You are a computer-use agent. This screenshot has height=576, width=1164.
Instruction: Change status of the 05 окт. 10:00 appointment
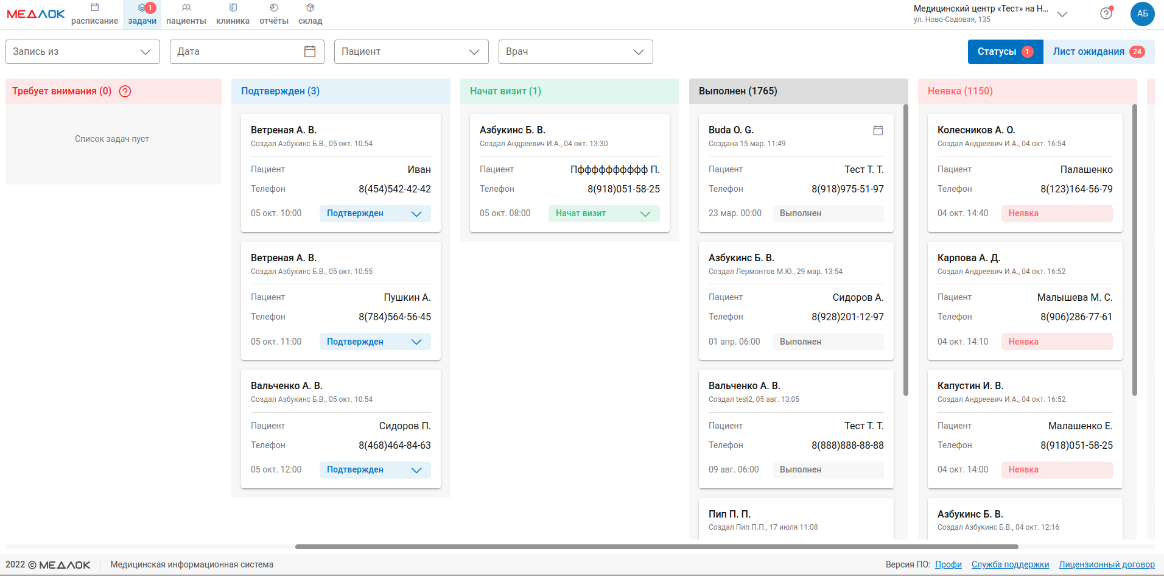pyautogui.click(x=375, y=214)
